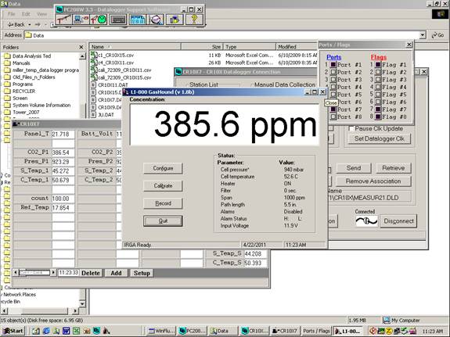Toggle Port #7 checkbox

click(x=333, y=109)
